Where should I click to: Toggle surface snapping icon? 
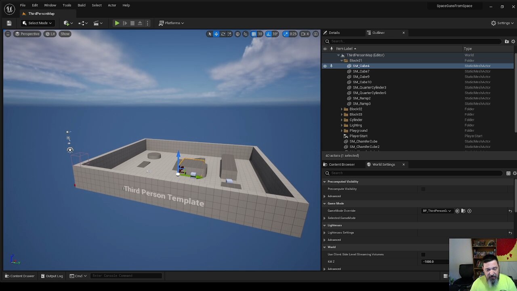[245, 34]
